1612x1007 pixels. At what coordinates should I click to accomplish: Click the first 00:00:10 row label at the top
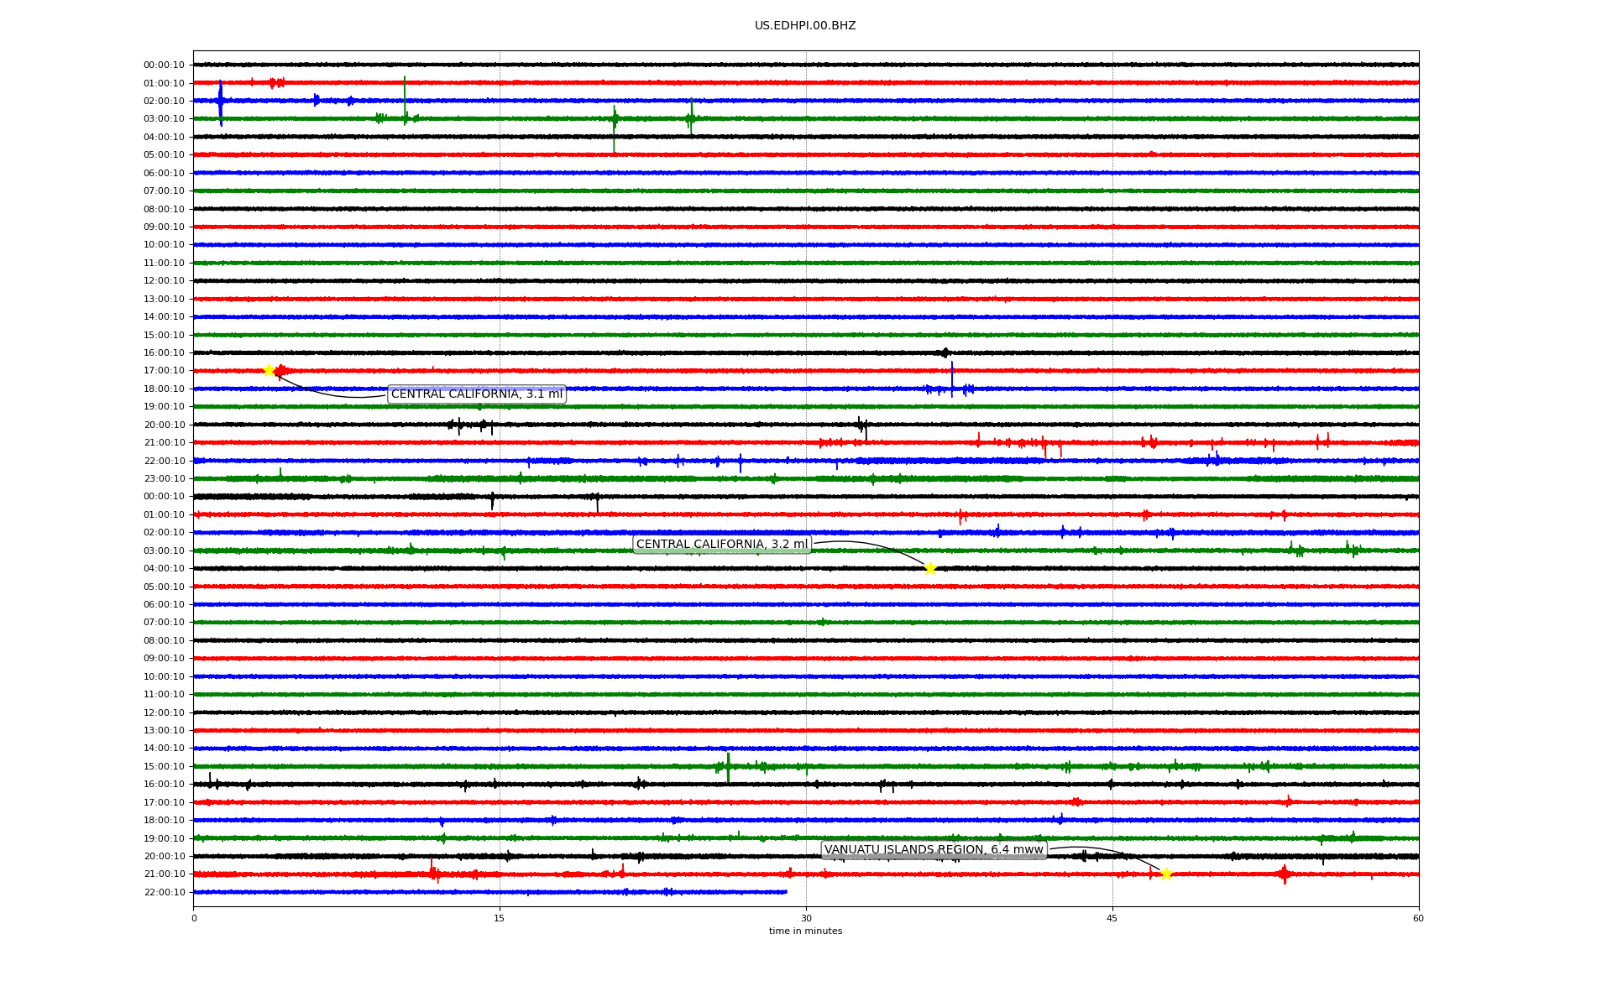(164, 65)
